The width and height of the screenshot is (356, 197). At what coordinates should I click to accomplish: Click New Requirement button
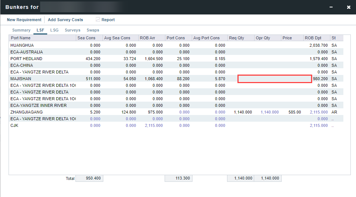24,20
